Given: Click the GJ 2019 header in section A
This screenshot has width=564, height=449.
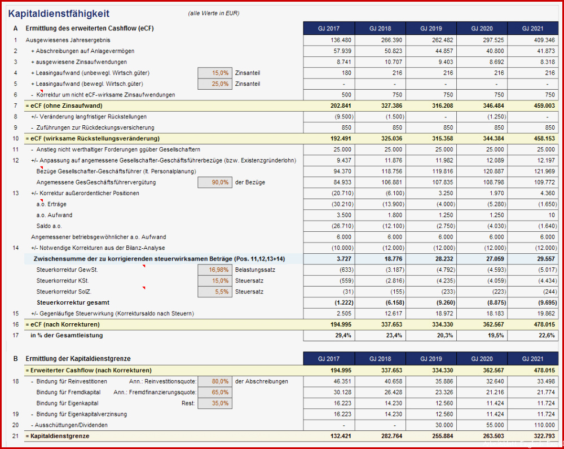Looking at the screenshot, I should (x=431, y=28).
